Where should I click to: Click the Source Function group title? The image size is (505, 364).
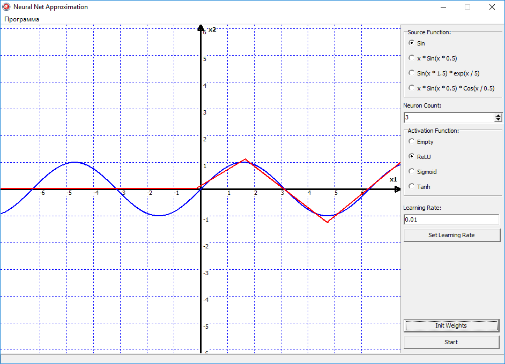[x=429, y=32]
